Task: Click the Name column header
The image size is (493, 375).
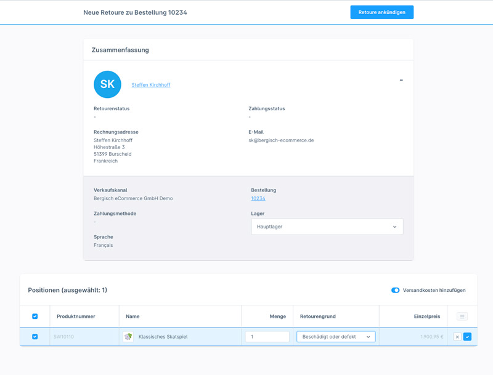Action: pyautogui.click(x=132, y=317)
